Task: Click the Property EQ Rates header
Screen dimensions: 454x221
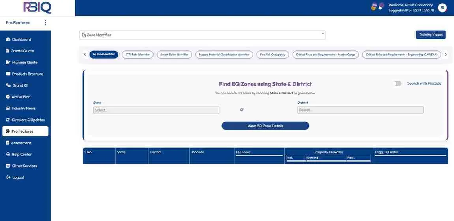Action: point(328,152)
